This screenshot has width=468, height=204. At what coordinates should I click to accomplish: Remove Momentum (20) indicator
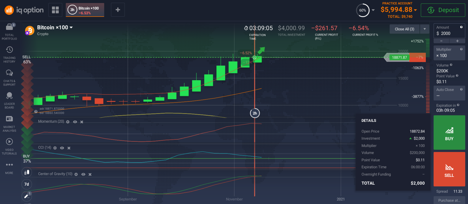point(82,122)
